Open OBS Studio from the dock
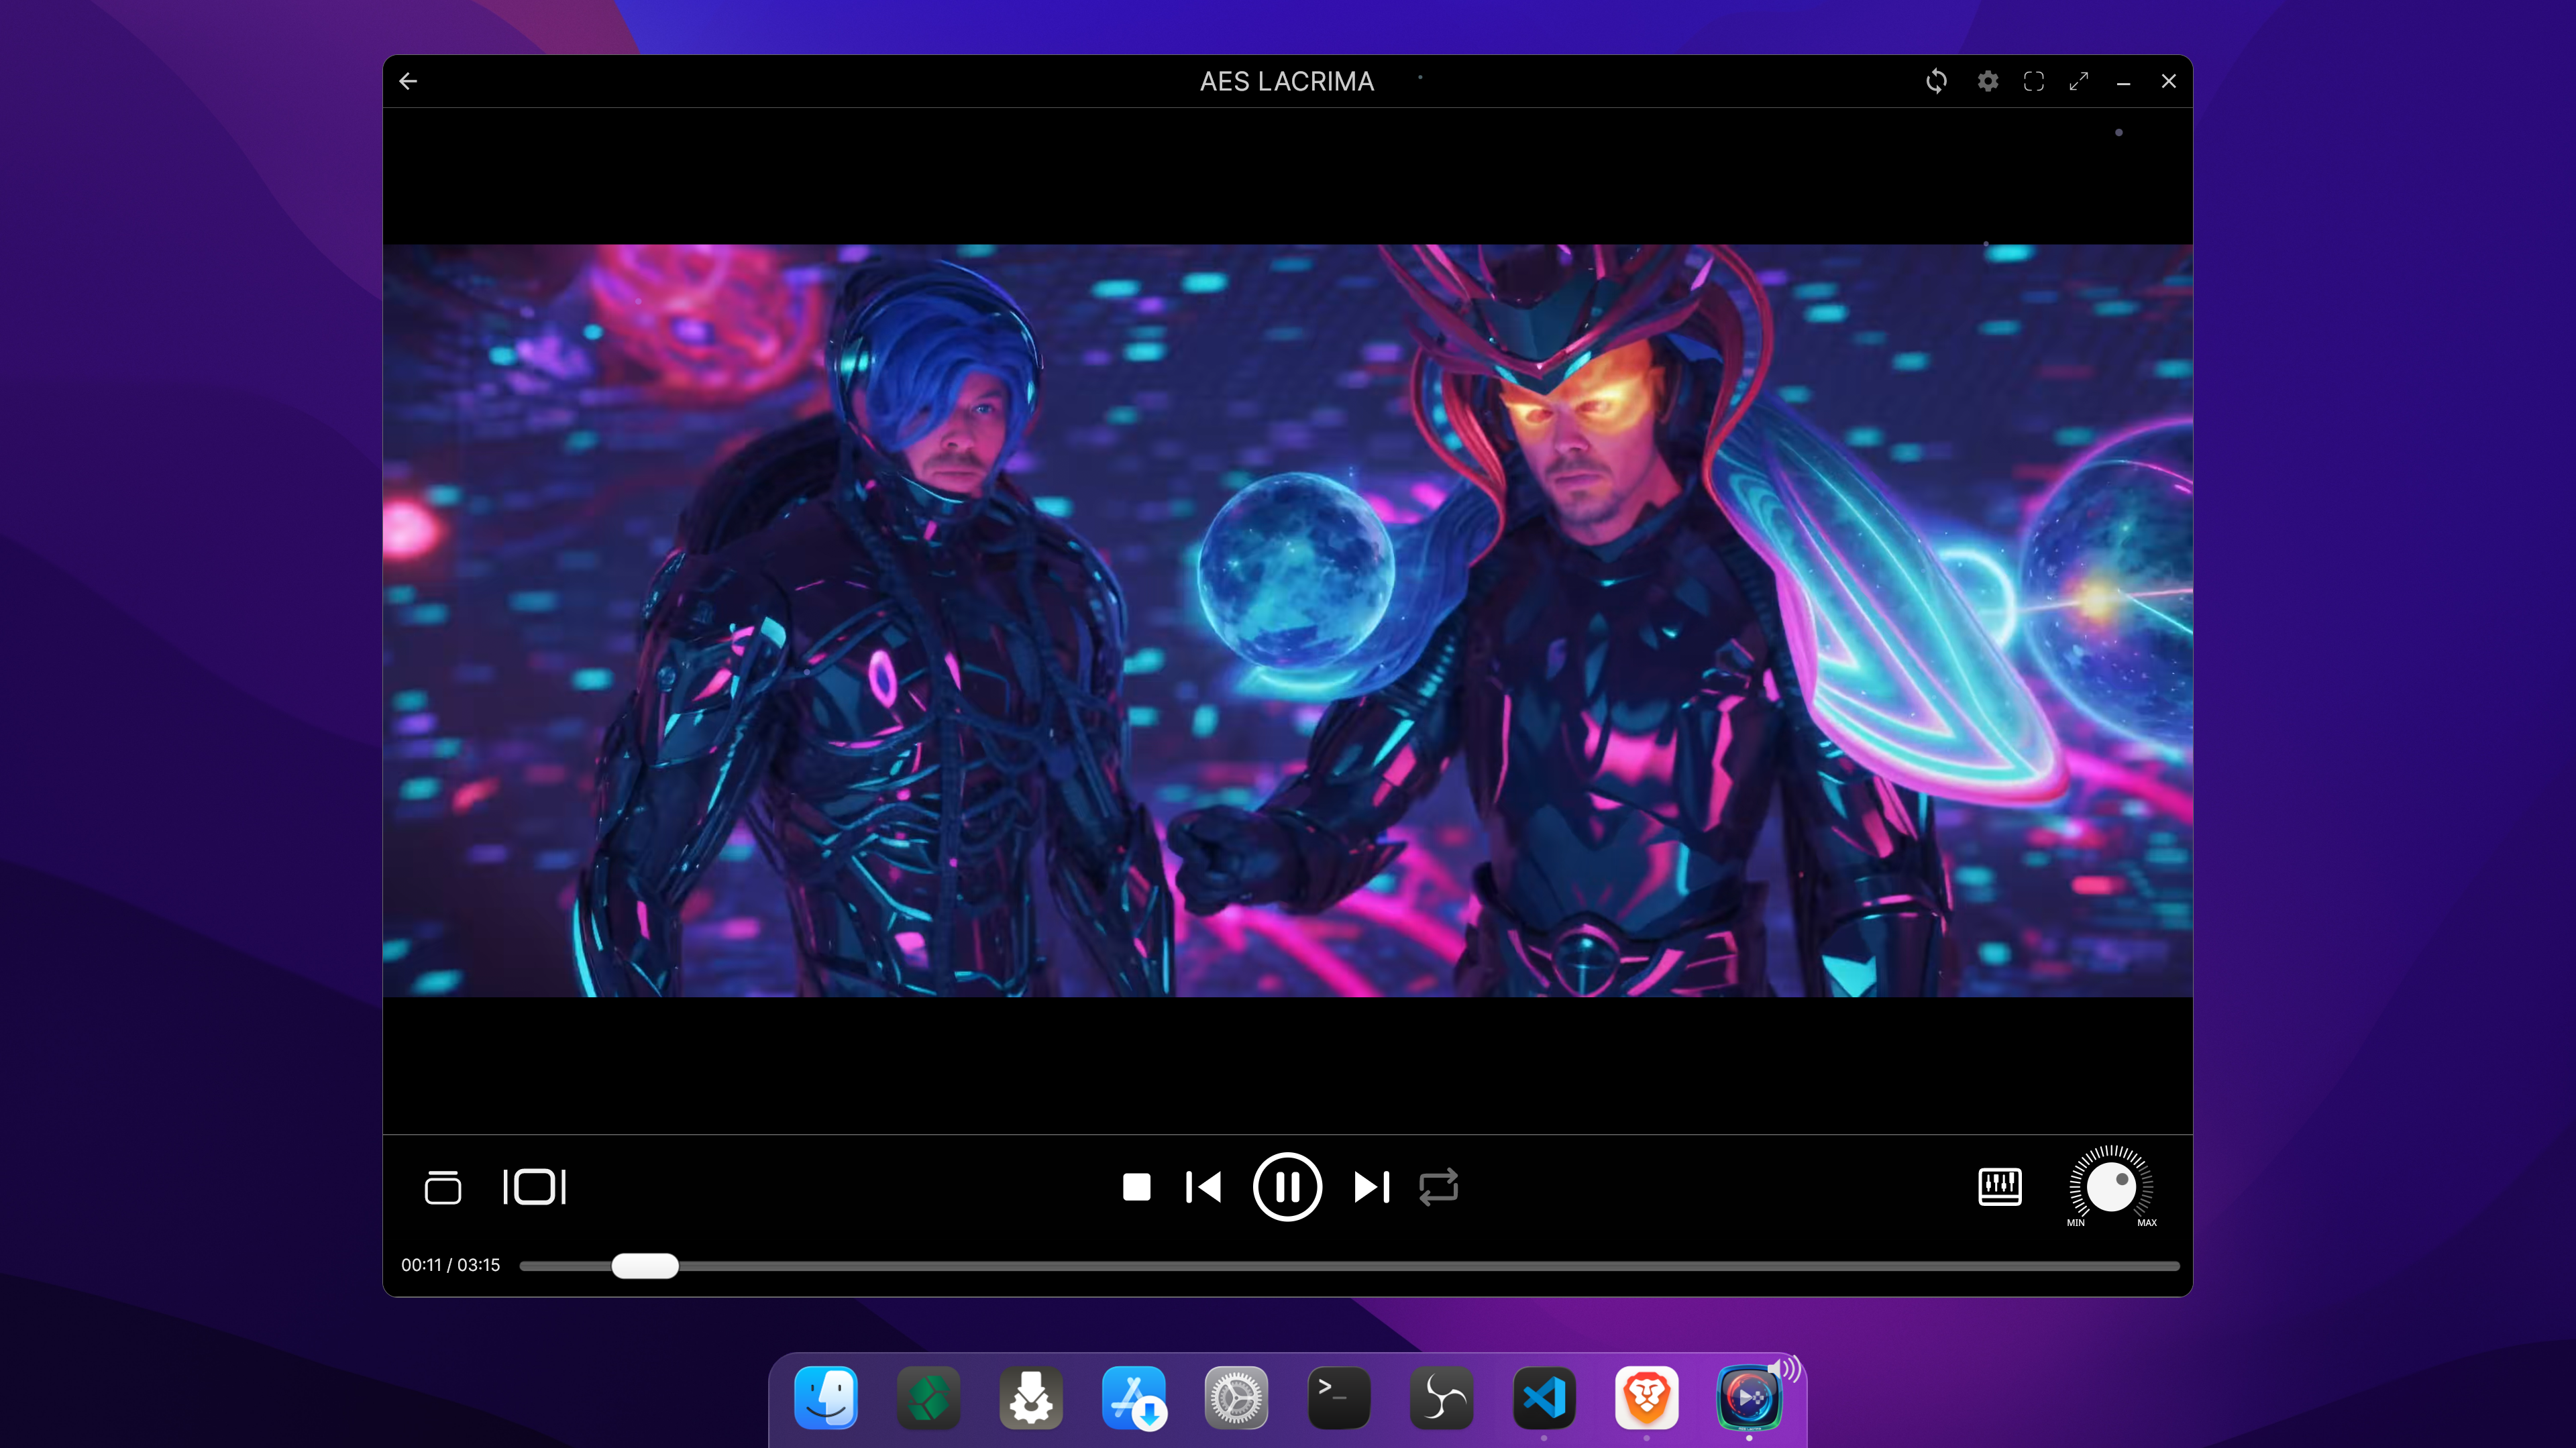Image resolution: width=2576 pixels, height=1448 pixels. coord(1441,1397)
